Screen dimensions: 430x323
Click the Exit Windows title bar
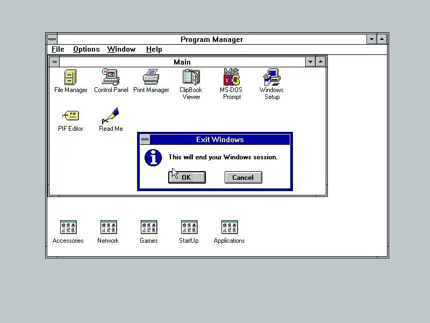click(220, 139)
